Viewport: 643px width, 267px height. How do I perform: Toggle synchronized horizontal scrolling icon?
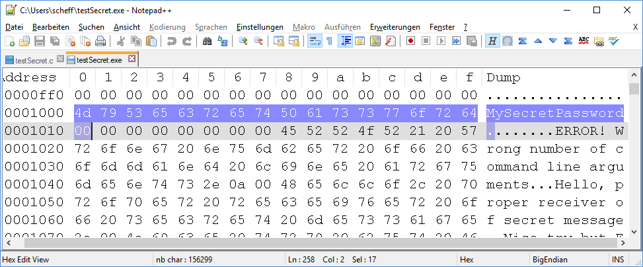pyautogui.click(x=294, y=41)
